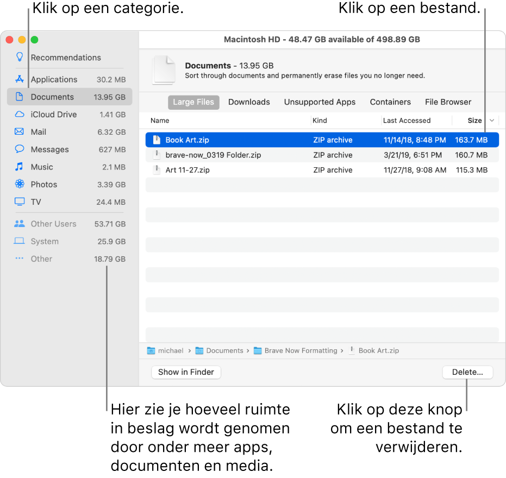Screen dimensions: 506x478
Task: Open the Containers tab
Action: tap(390, 102)
